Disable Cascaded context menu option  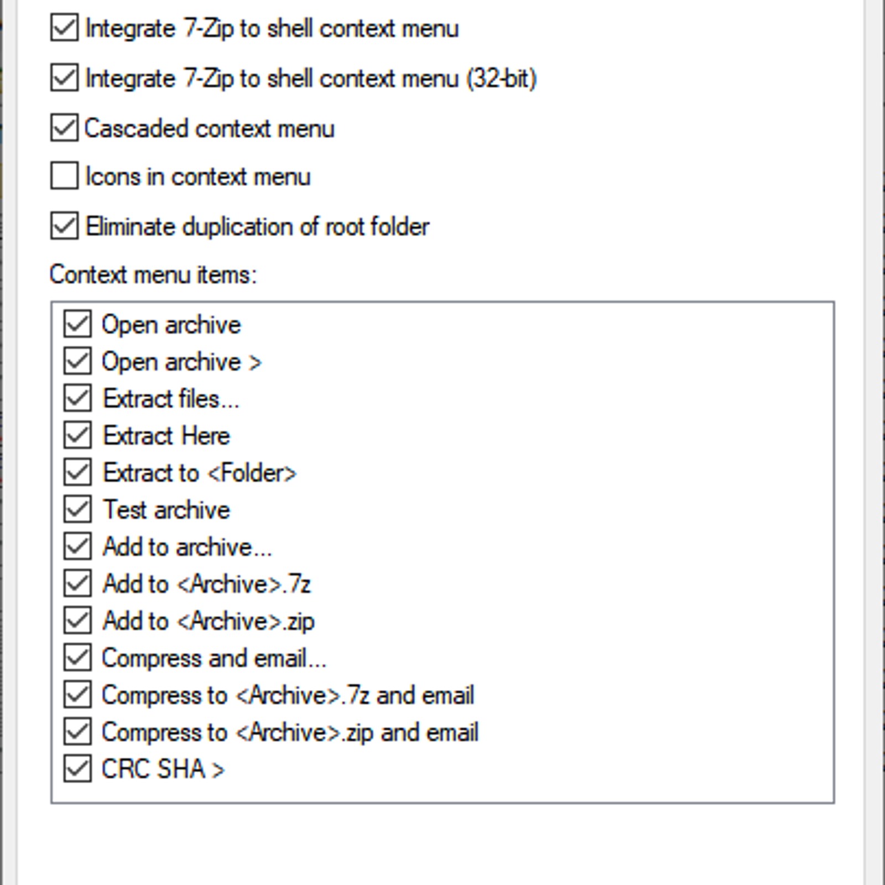pyautogui.click(x=64, y=128)
